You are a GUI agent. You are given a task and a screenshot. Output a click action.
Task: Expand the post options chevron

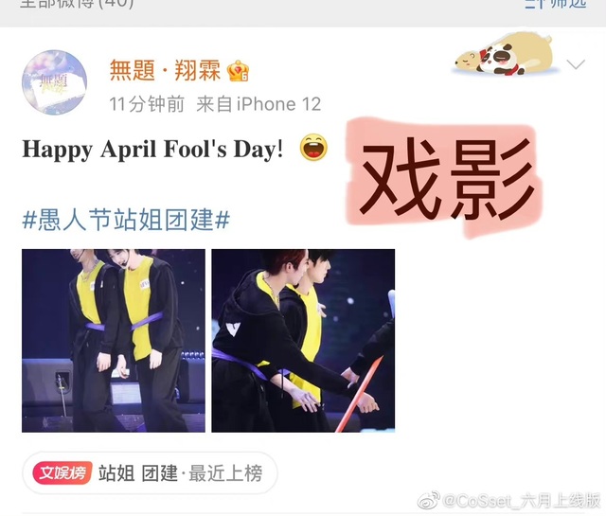[x=576, y=63]
